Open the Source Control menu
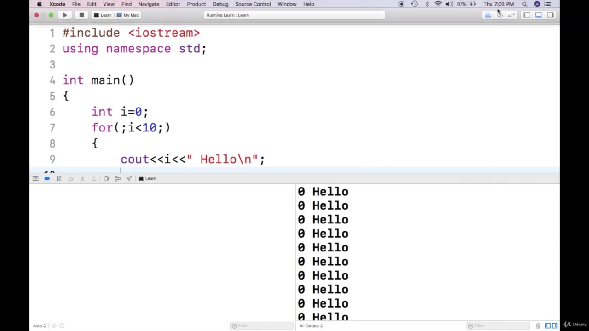This screenshot has width=589, height=331. (253, 4)
